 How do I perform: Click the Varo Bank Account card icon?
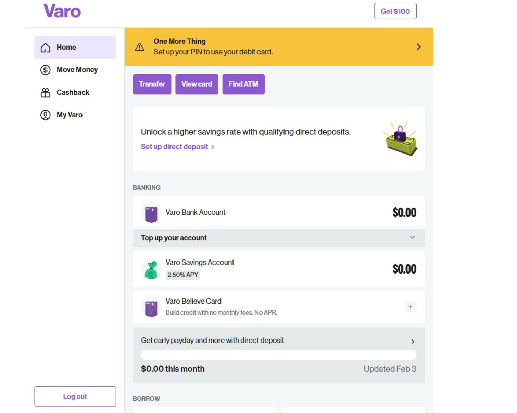tap(151, 213)
